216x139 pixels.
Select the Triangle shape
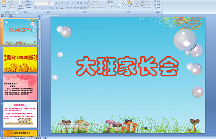pyautogui.click(x=112, y=5)
